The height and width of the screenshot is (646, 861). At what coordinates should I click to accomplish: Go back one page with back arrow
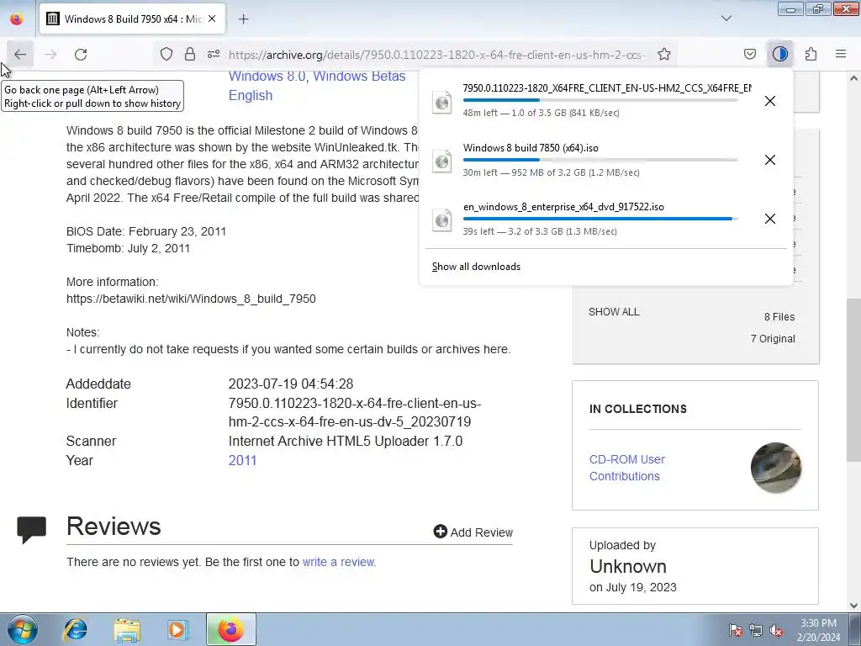click(20, 55)
